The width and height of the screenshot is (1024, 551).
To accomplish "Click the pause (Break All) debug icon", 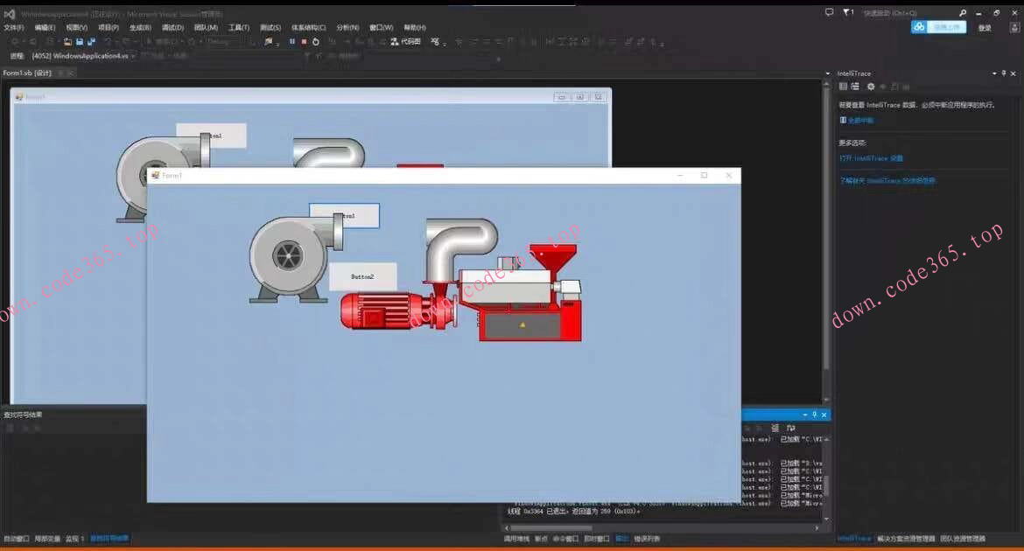I will 292,41.
